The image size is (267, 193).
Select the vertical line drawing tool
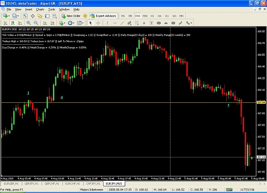point(107,23)
